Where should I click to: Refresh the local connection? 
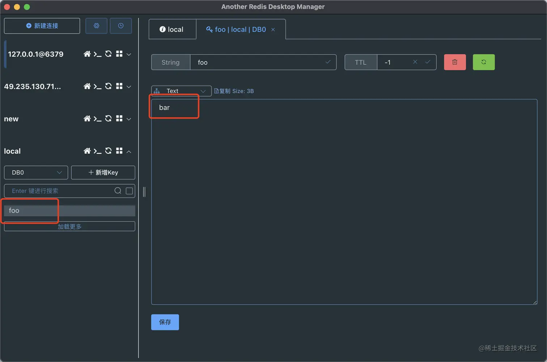coord(108,151)
